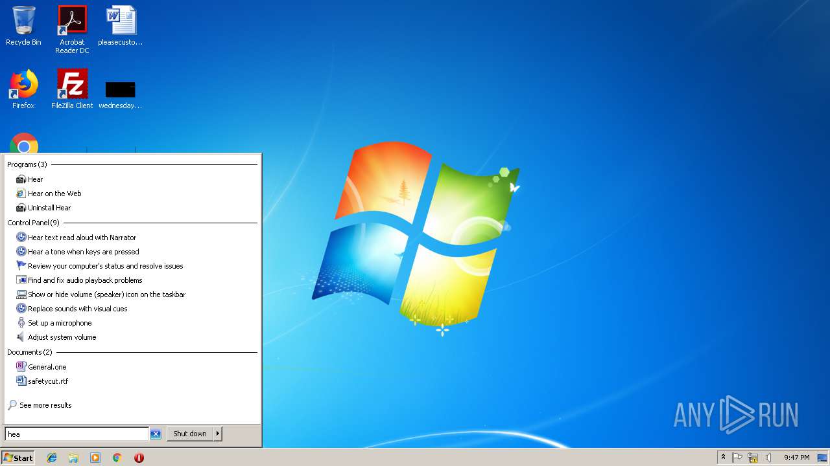Click the Start button

coord(18,458)
